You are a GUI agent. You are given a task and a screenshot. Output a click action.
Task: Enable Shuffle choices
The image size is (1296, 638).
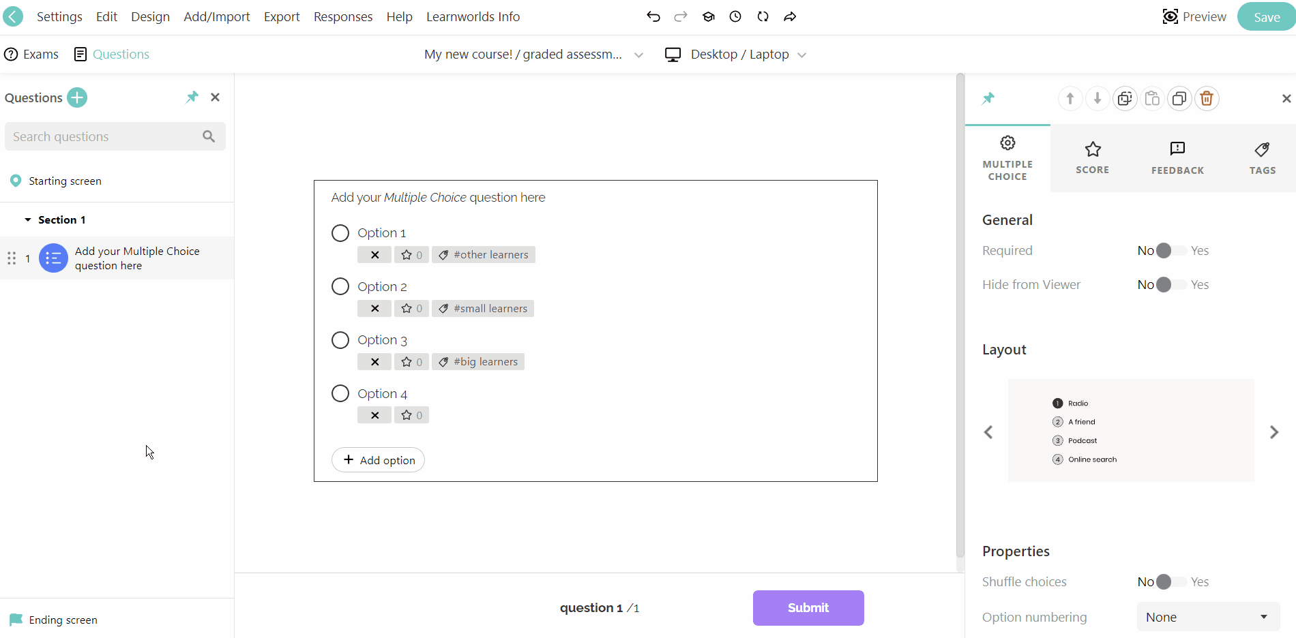[1170, 581]
